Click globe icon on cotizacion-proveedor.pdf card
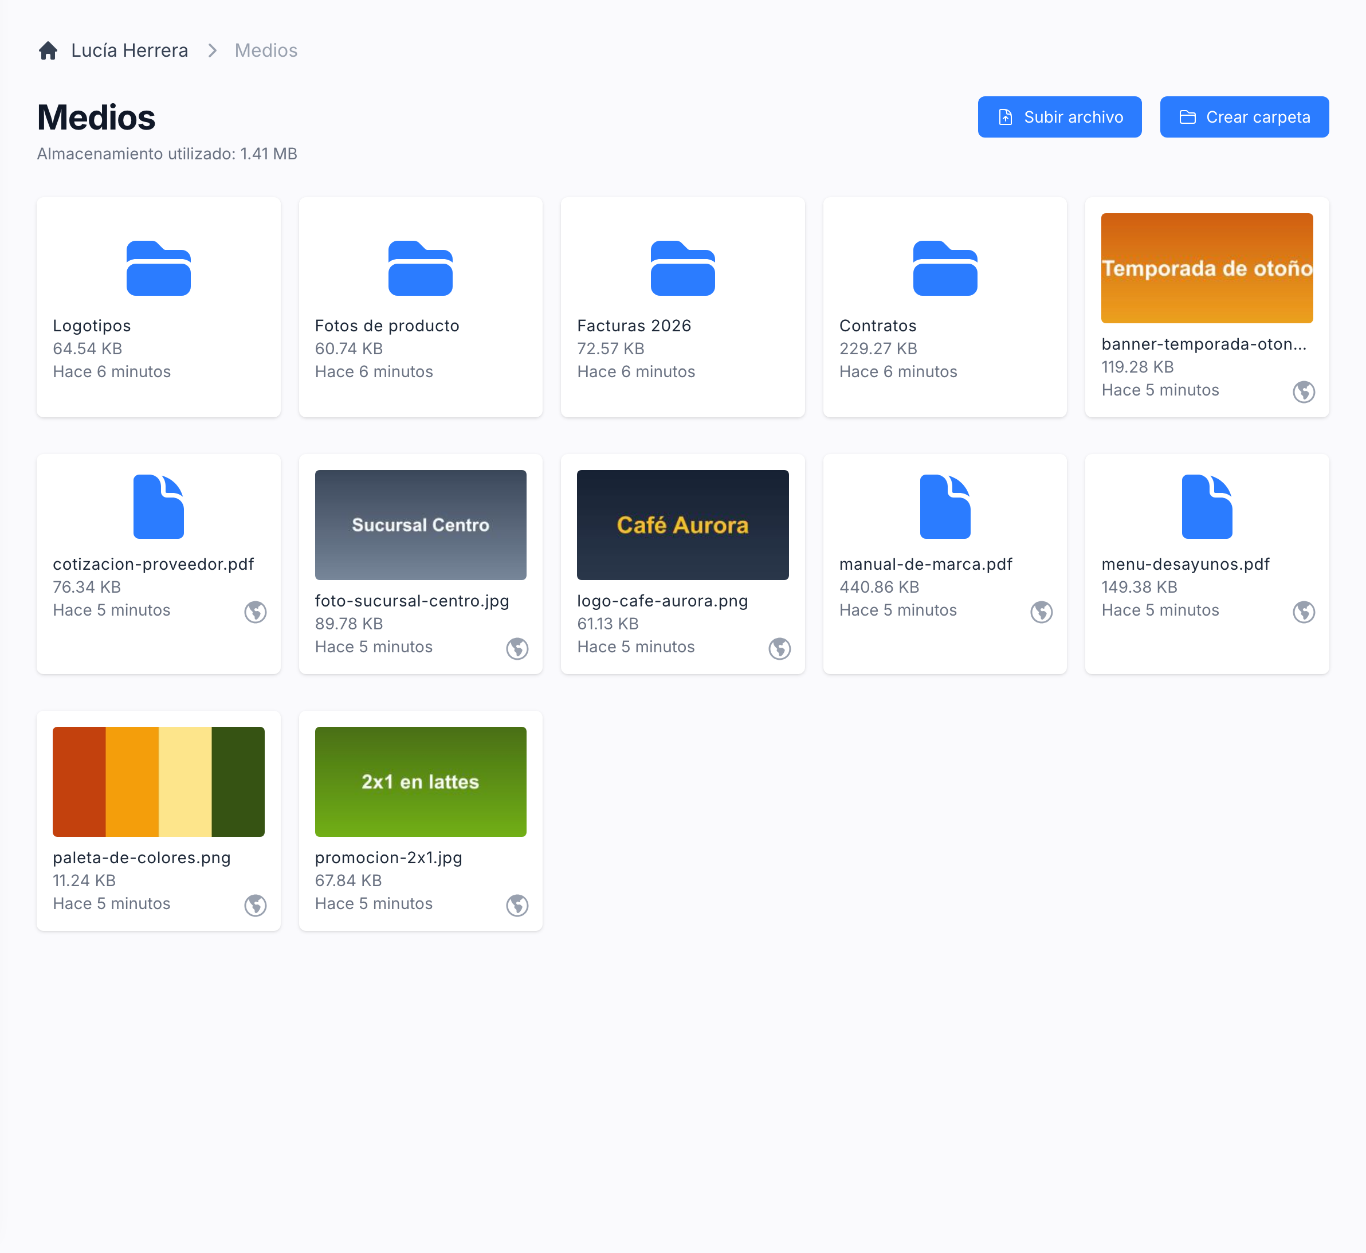Image resolution: width=1366 pixels, height=1253 pixels. click(x=256, y=612)
